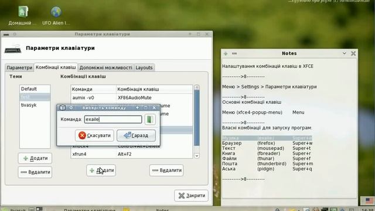Select the Default theme in the Теми list
Screen dimensions: 375x211
coord(35,89)
